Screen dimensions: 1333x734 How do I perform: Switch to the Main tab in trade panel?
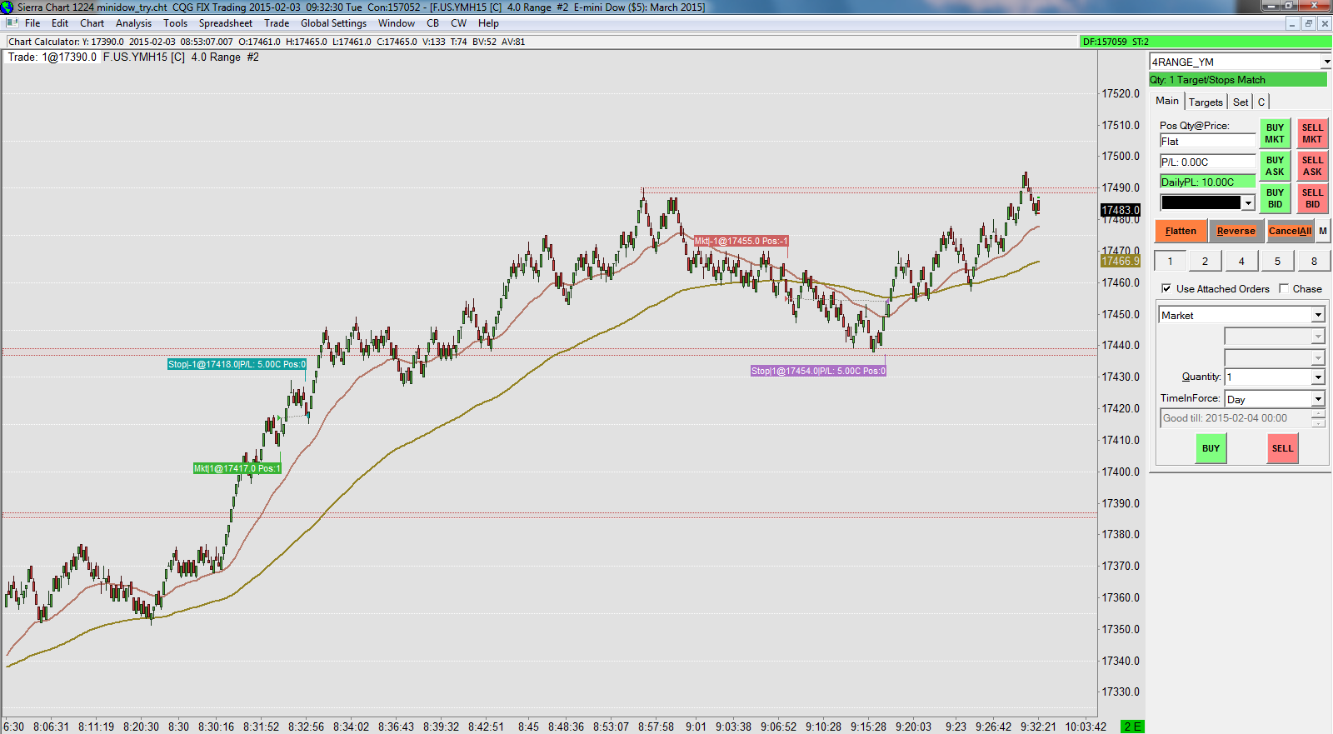click(x=1167, y=101)
